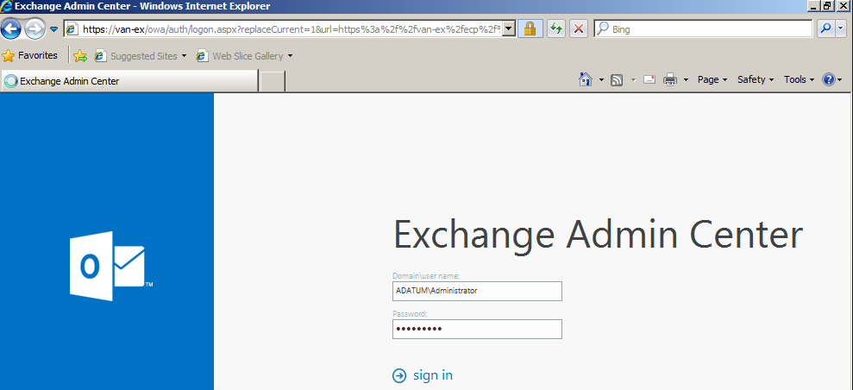The width and height of the screenshot is (853, 390).
Task: Click the Suggested Sites IE icon
Action: 100,56
